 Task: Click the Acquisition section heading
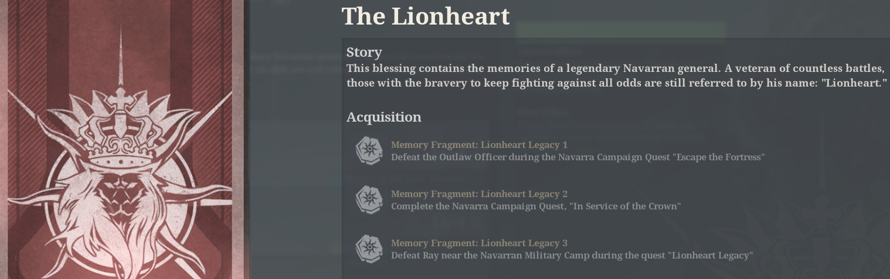coord(384,117)
